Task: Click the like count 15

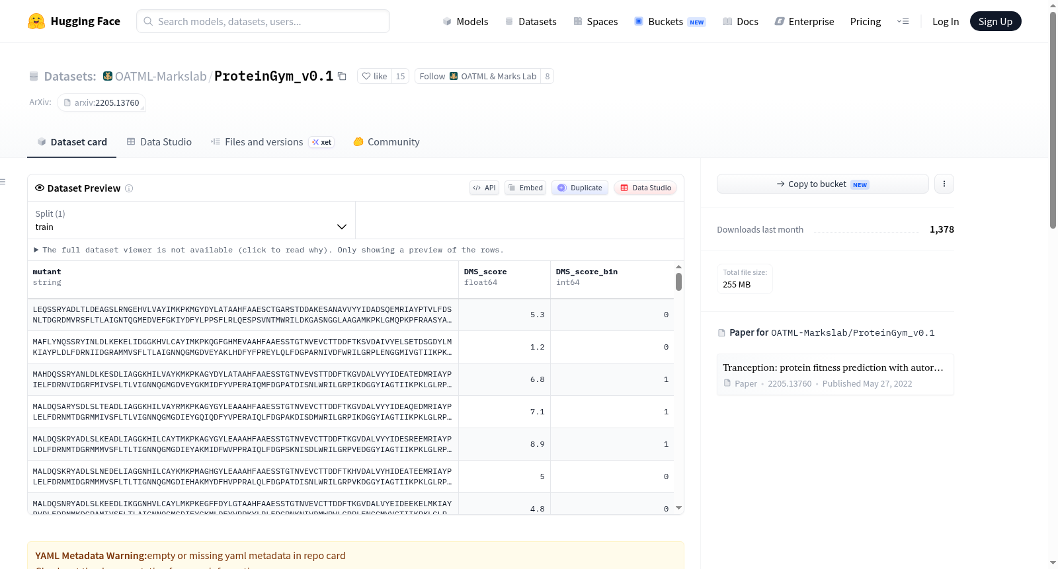Action: [400, 76]
